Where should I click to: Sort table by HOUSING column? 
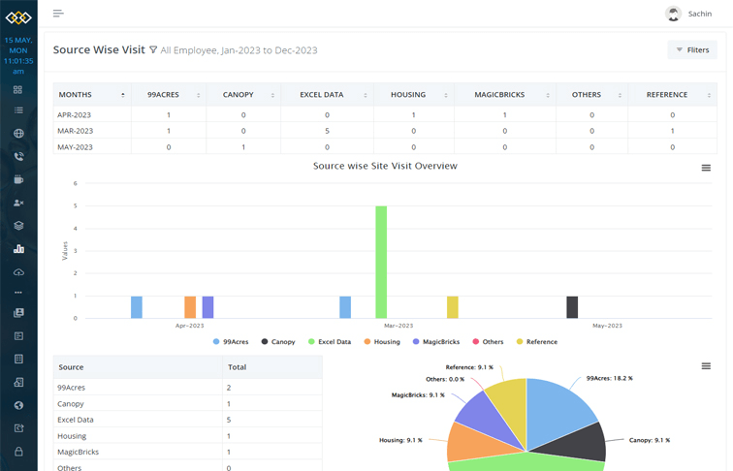(x=414, y=94)
